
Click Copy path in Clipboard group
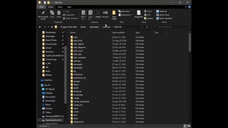tap(69, 15)
